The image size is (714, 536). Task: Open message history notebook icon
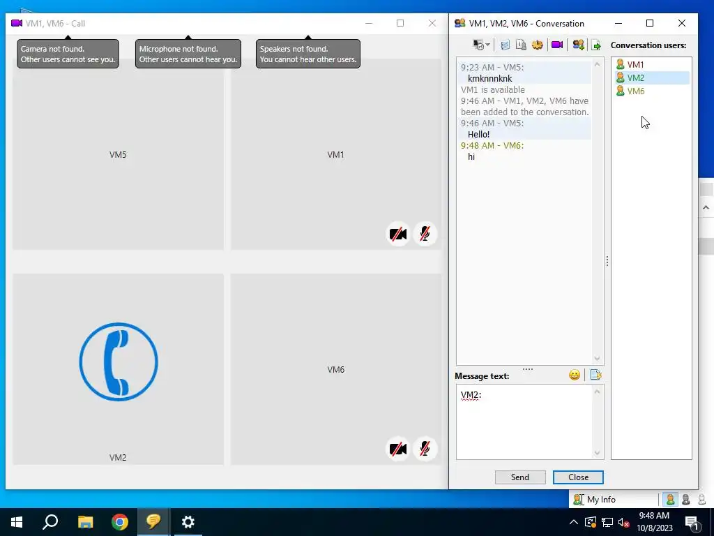[x=505, y=45]
